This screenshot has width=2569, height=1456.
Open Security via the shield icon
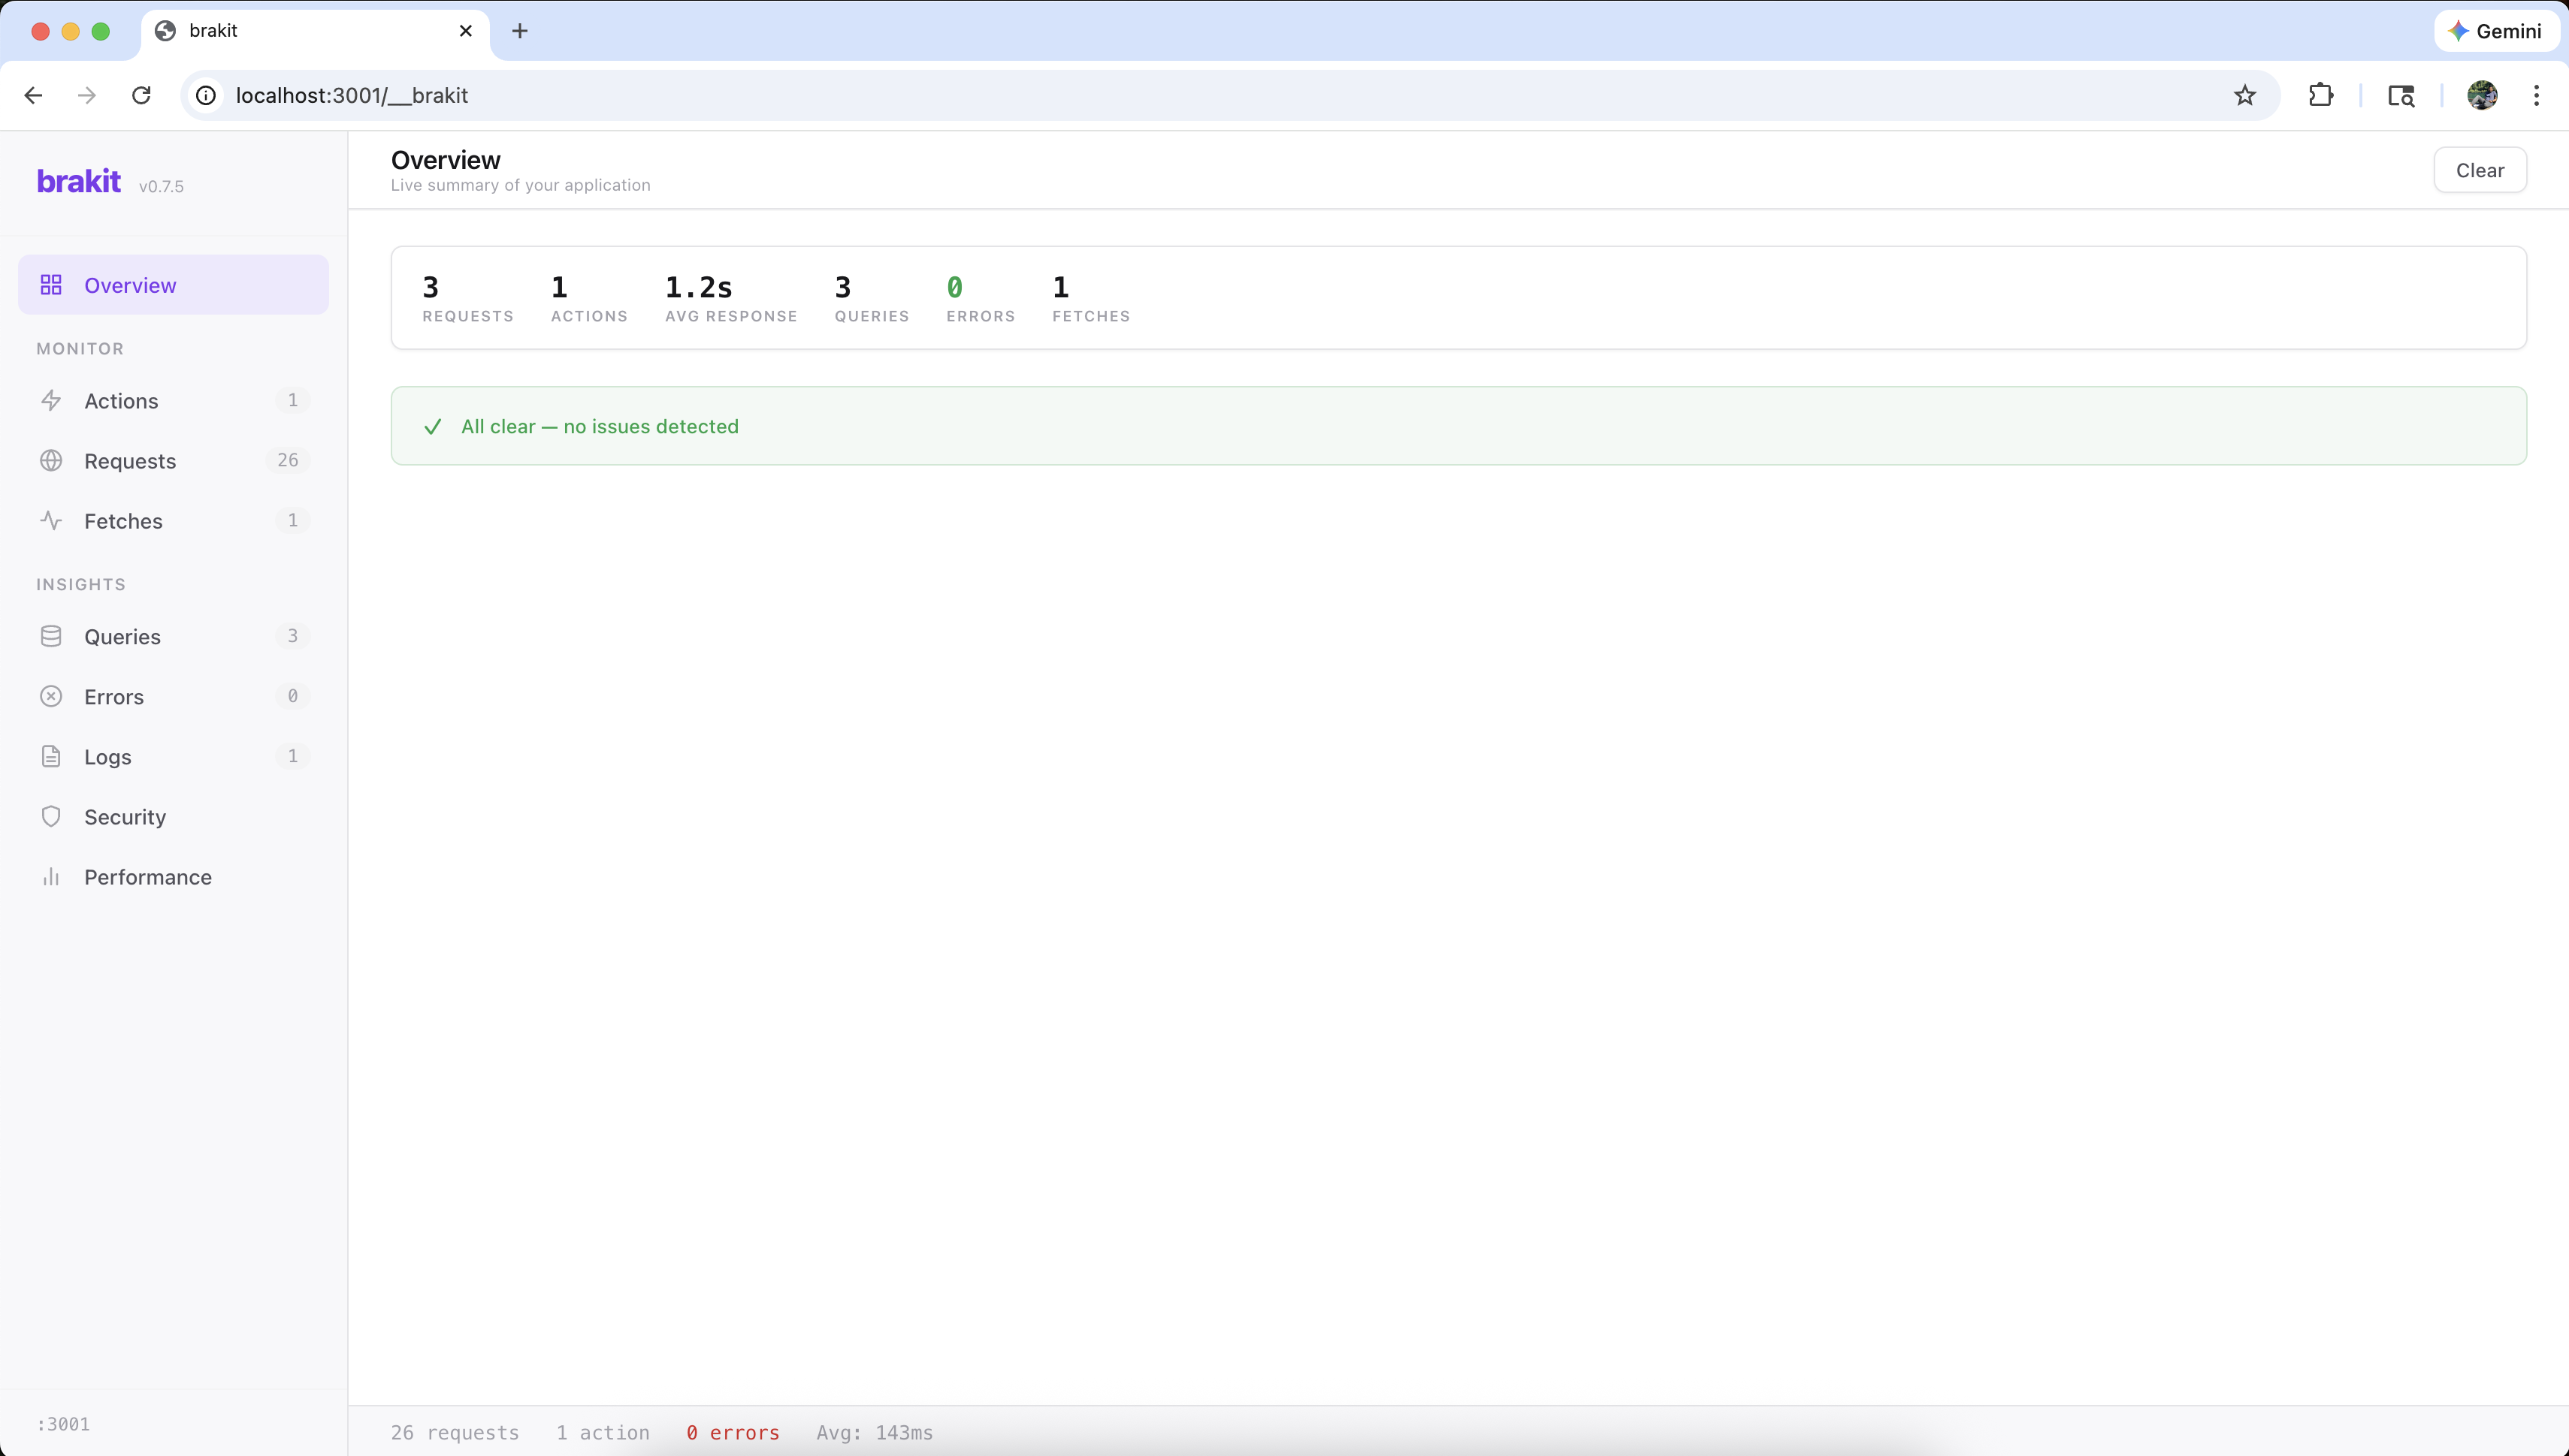(52, 816)
